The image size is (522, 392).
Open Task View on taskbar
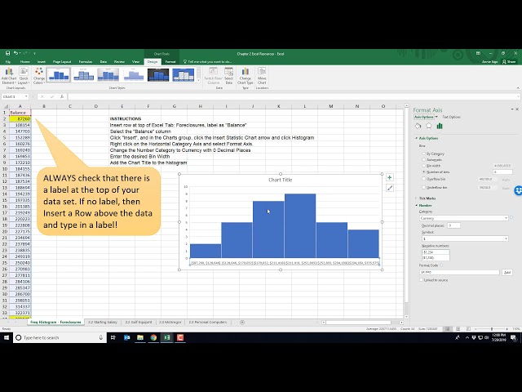pyautogui.click(x=113, y=337)
